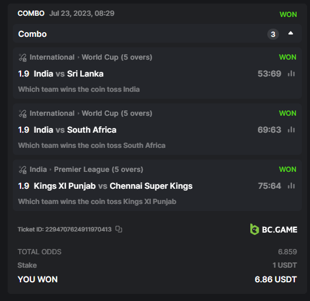Image resolution: width=310 pixels, height=301 pixels.
Task: Collapse the Combo section with up arrow
Action: [x=291, y=33]
